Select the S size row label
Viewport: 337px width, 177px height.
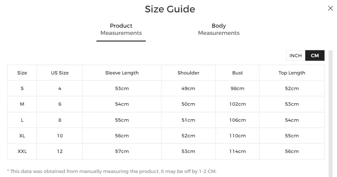click(x=22, y=88)
